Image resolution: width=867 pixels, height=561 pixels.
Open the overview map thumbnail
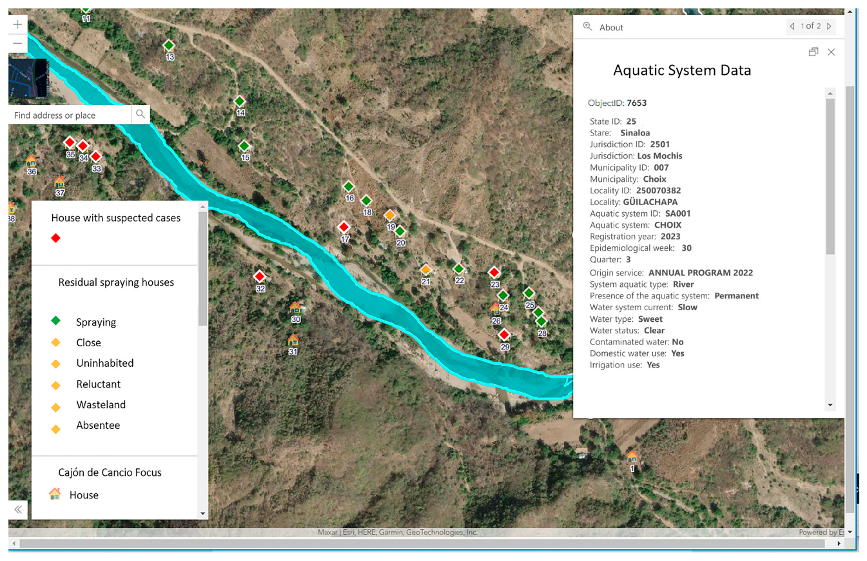(x=28, y=79)
